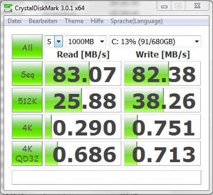Screen dimensions: 213x195
Task: Click the 4K QD32 write result 0.713
Action: 162,153
